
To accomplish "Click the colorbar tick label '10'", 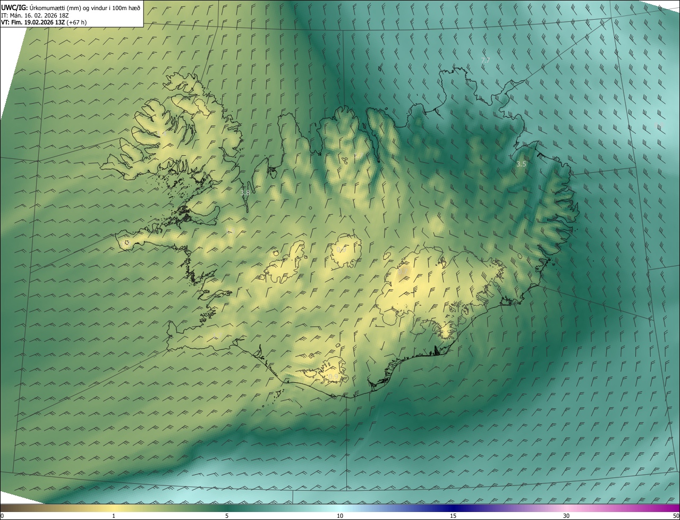I will [x=340, y=516].
